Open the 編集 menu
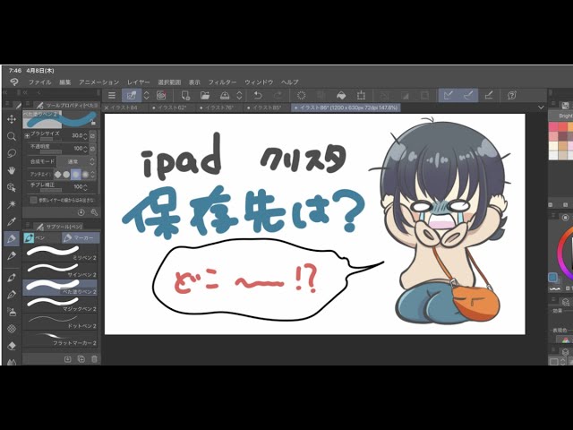573x430 pixels. click(x=65, y=82)
